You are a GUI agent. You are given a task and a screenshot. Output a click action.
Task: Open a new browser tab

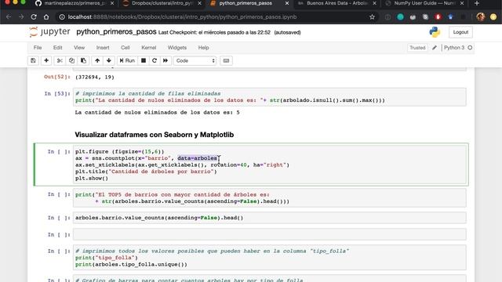(x=477, y=3)
